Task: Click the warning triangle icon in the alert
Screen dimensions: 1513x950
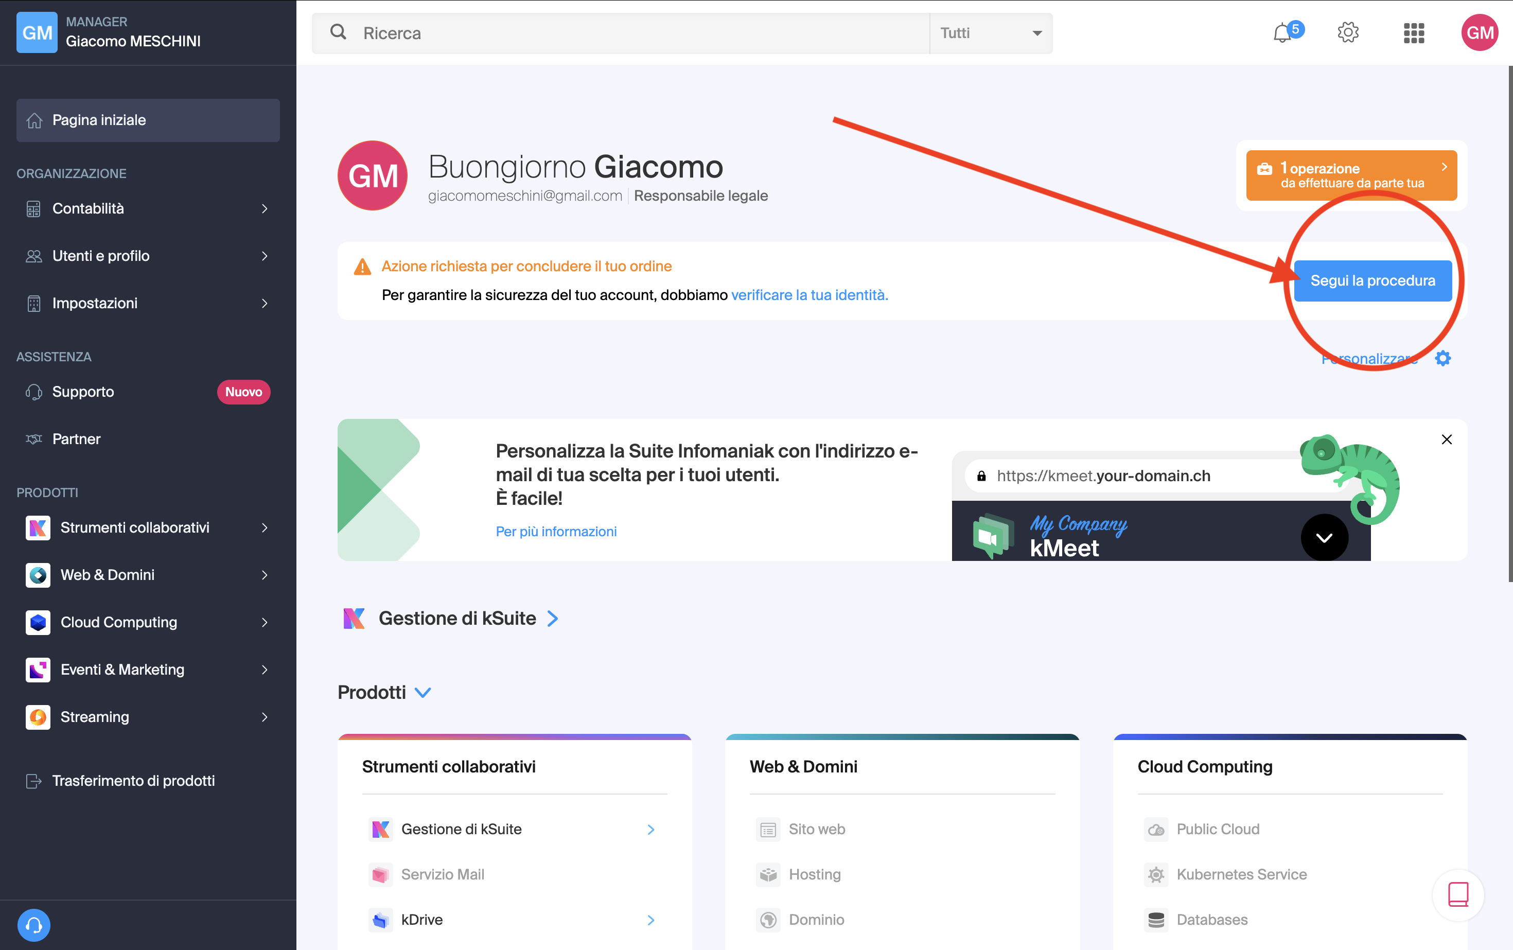Action: pos(362,267)
